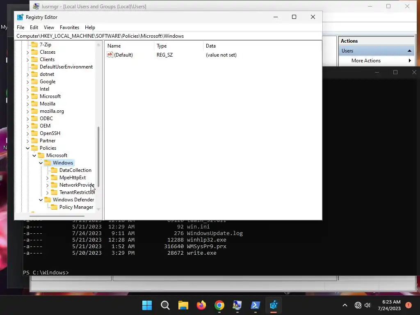Select the DefaultUserEnvironment key
This screenshot has height=315, width=420.
66,67
